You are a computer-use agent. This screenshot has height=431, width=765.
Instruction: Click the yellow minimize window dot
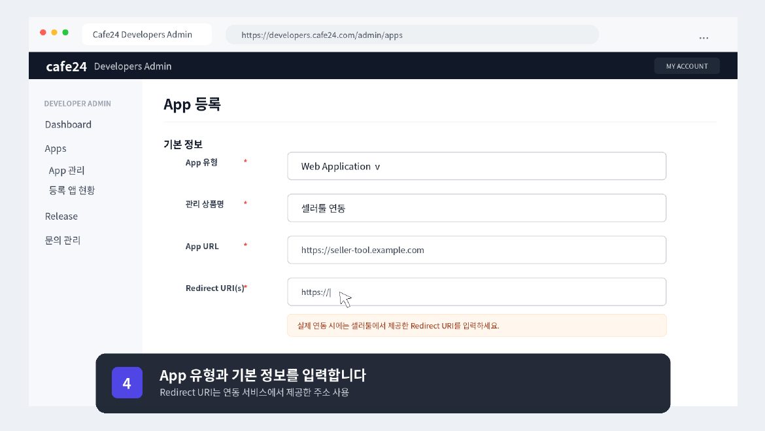[x=54, y=32]
